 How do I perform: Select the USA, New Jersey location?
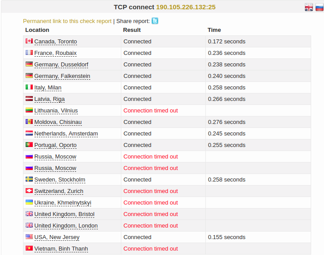point(57,237)
